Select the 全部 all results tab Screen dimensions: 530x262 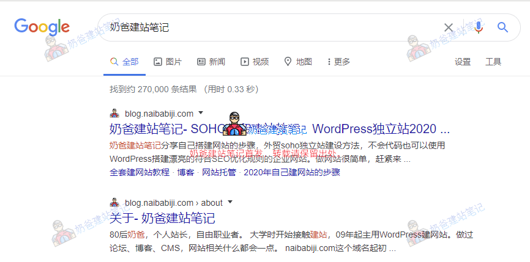[124, 62]
